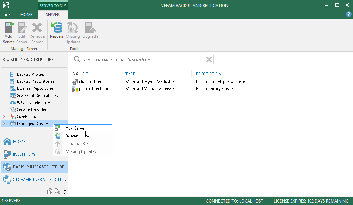Click the Microsoft Hyper-V Cluster type cell
This screenshot has height=205, width=353.
[150, 82]
